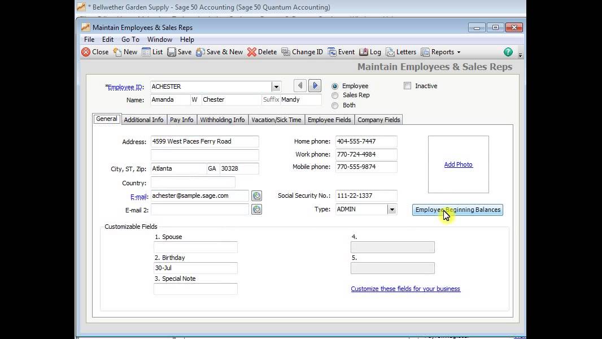Open the Help menu

coord(187,40)
